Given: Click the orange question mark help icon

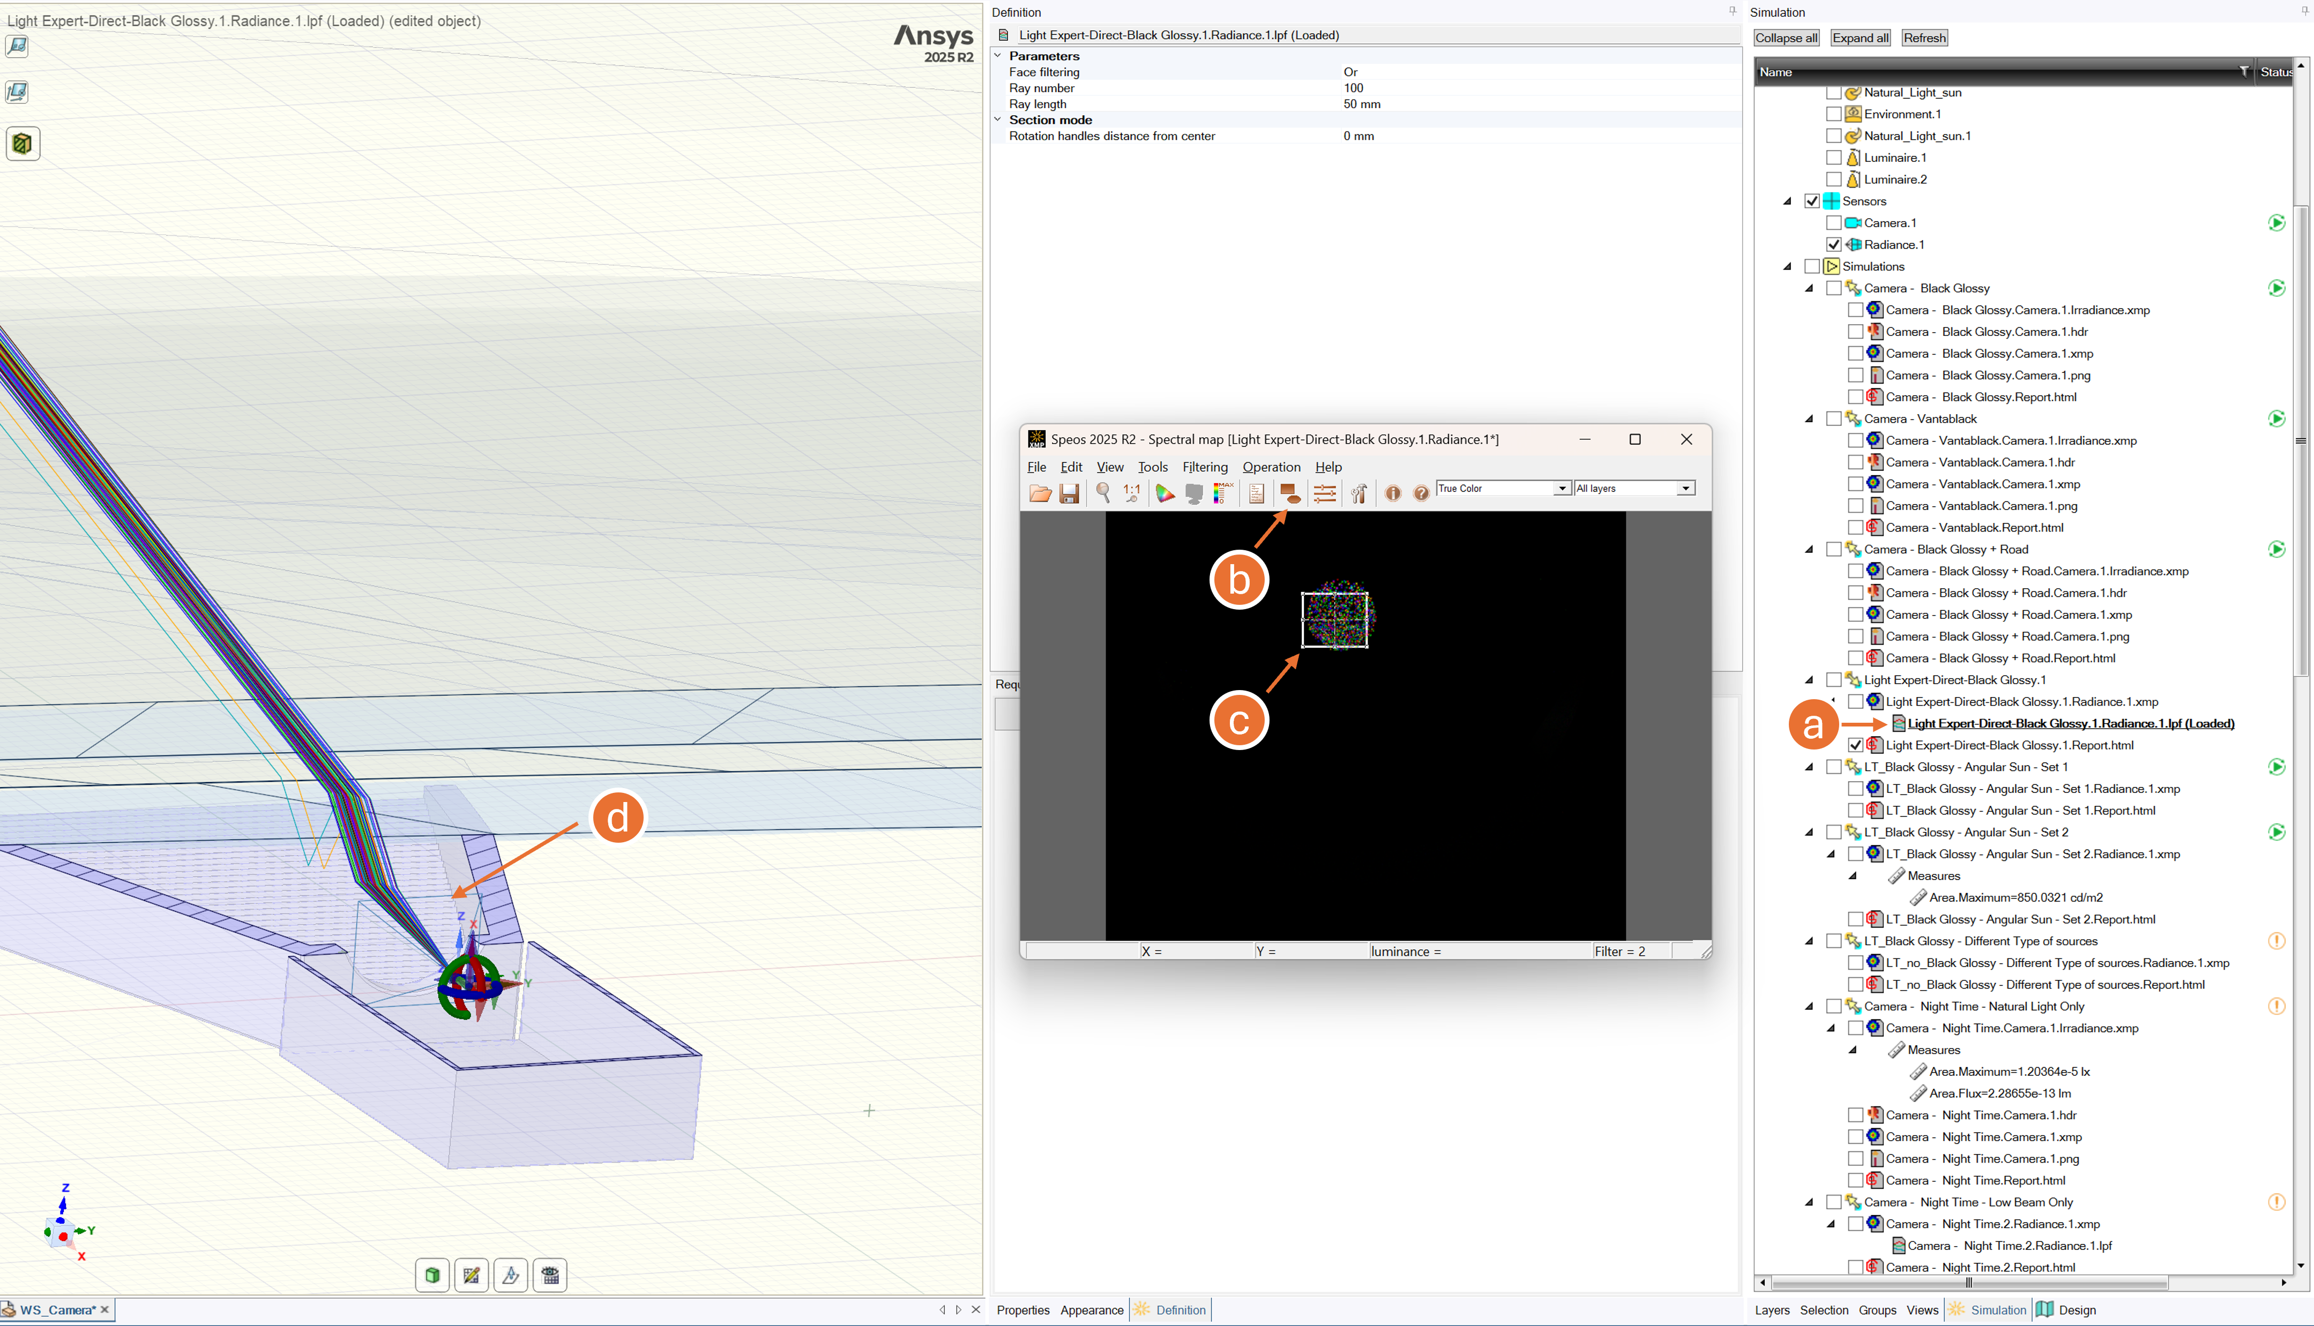Looking at the screenshot, I should pos(1421,493).
